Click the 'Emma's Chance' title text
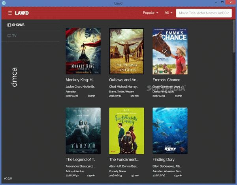This screenshot has width=237, height=185. [166, 80]
